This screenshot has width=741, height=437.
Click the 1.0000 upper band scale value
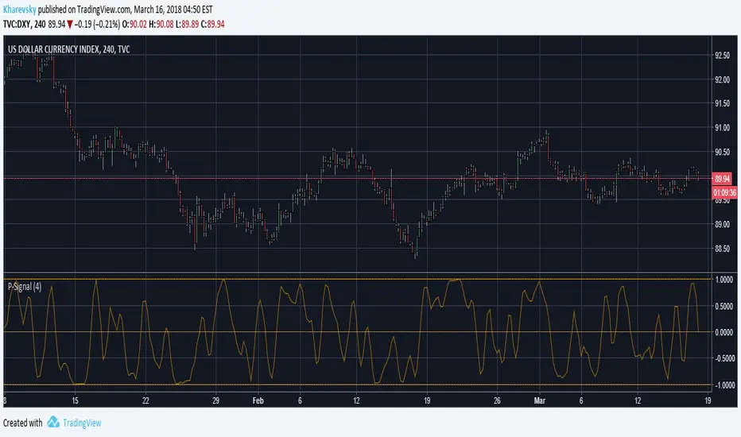(724, 280)
